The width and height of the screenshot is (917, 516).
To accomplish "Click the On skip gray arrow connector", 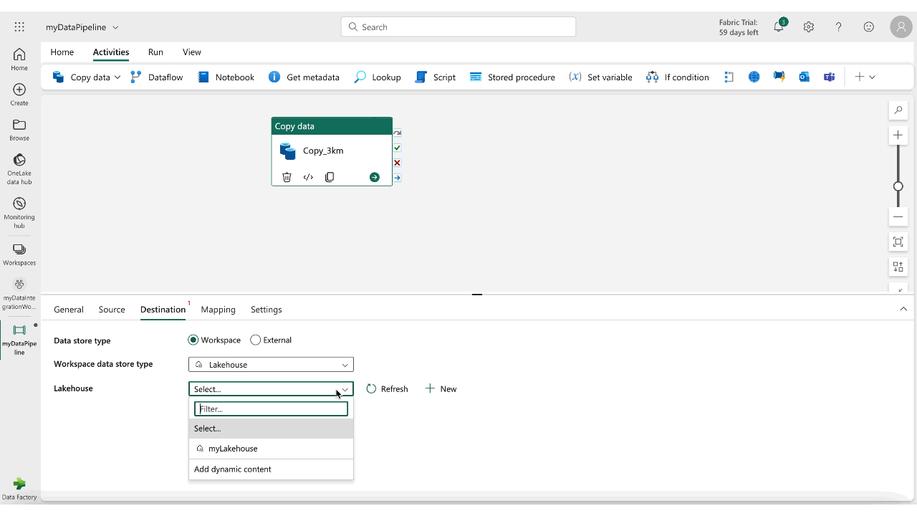I will [397, 133].
